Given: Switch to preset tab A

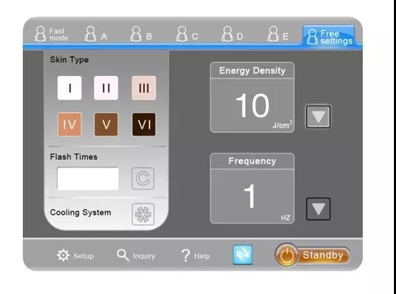Looking at the screenshot, I should pos(96,34).
